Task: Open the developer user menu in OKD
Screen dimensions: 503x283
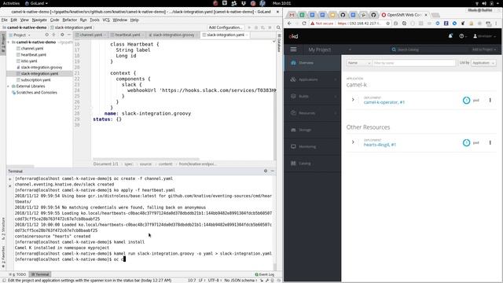Action: 485,36
